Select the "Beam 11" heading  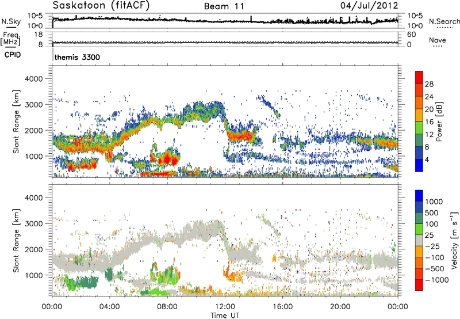pos(224,6)
